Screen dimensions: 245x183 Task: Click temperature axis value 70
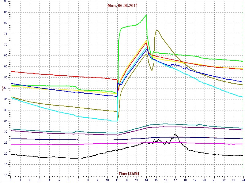click(6, 45)
